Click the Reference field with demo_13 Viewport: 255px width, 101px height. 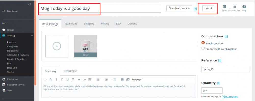[225, 69]
